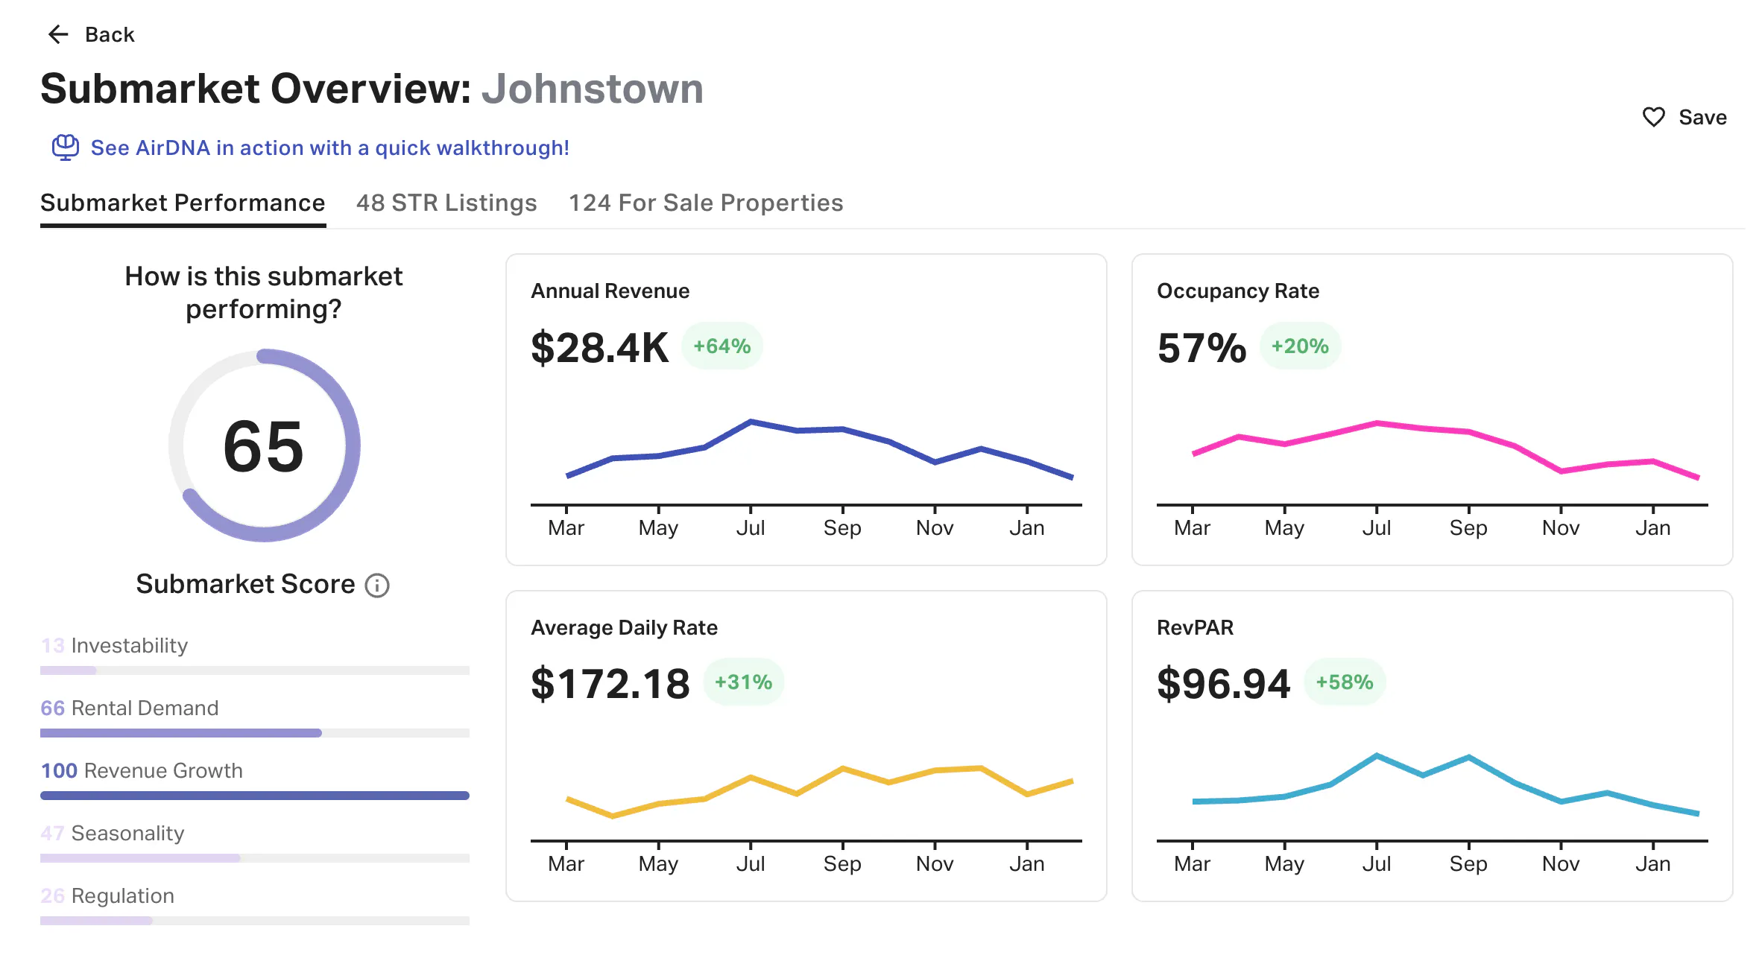Click the +31% daily rate change badge
The height and width of the screenshot is (958, 1762).
click(x=743, y=682)
